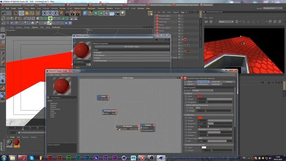Open Premiere Pro from the taskbar
Image resolution: width=286 pixels, height=161 pixels.
(x=115, y=158)
